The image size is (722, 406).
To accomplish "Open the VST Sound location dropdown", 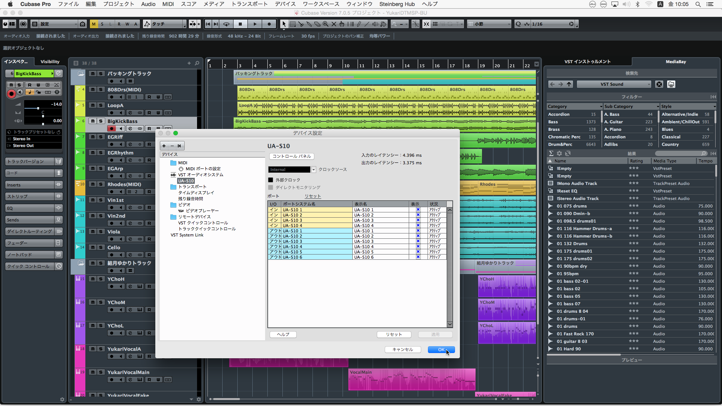I will tap(614, 84).
